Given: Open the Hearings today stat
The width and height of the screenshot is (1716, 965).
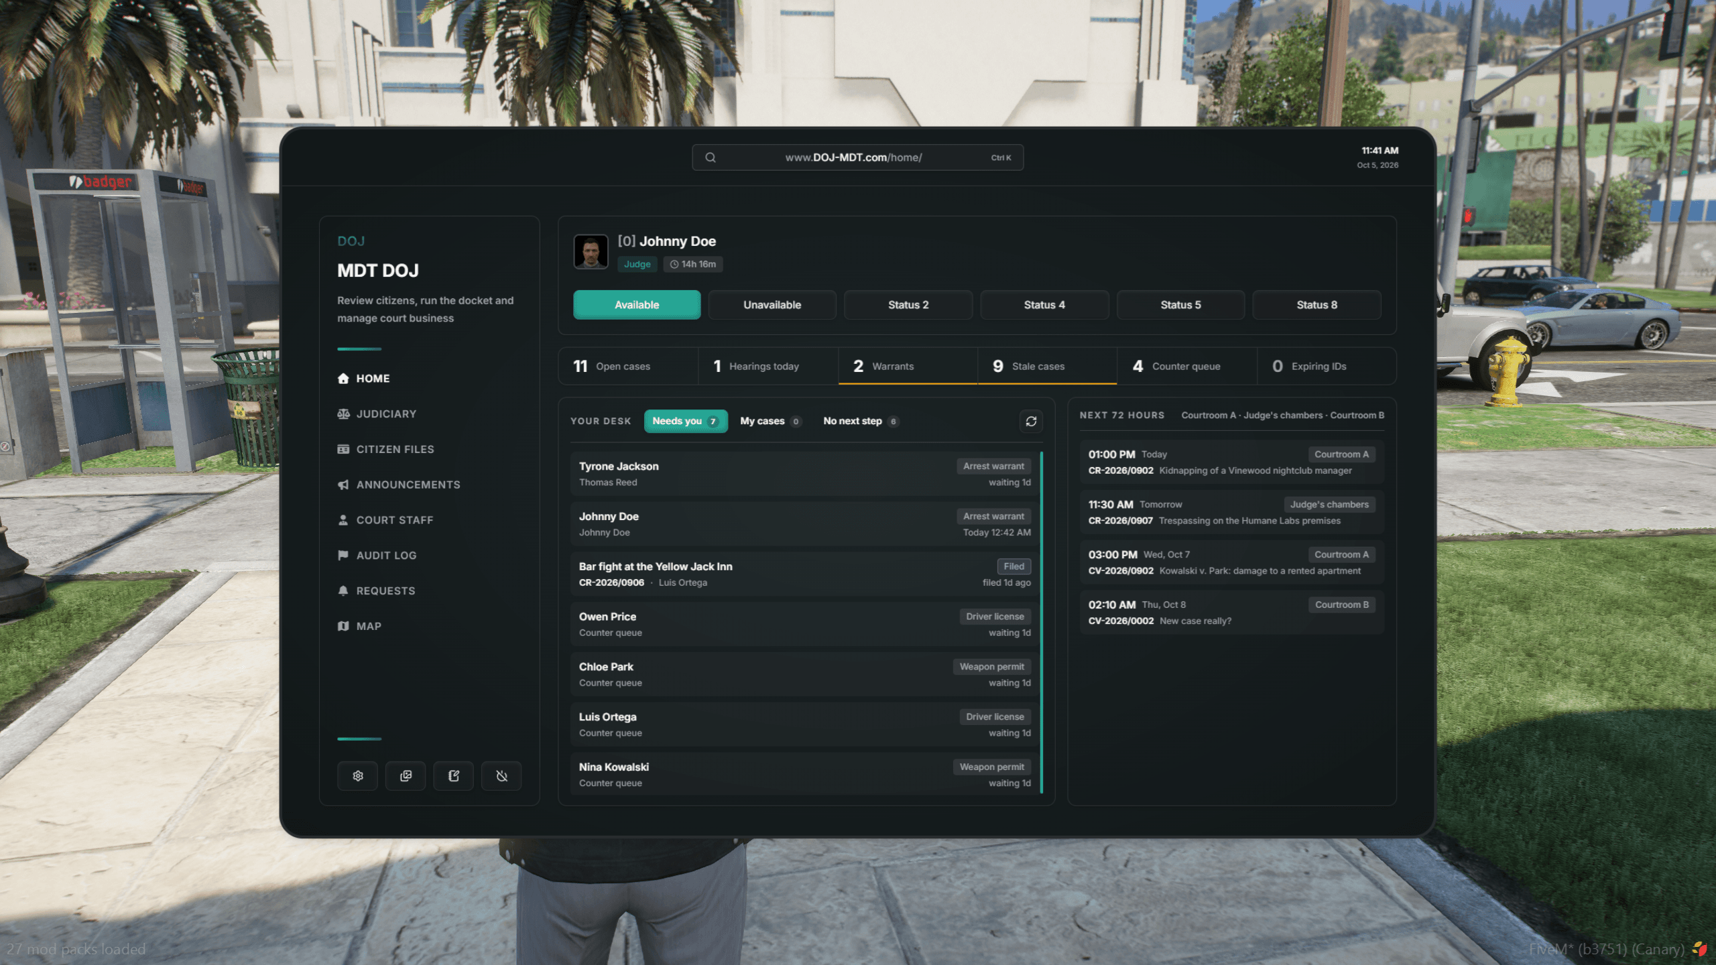Looking at the screenshot, I should click(768, 366).
